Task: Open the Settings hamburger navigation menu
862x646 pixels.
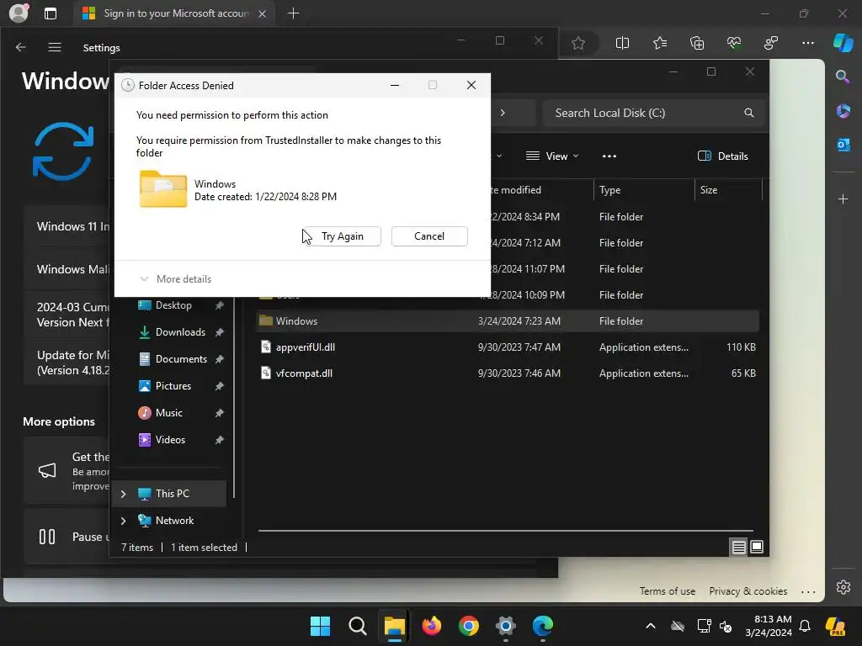Action: click(55, 47)
